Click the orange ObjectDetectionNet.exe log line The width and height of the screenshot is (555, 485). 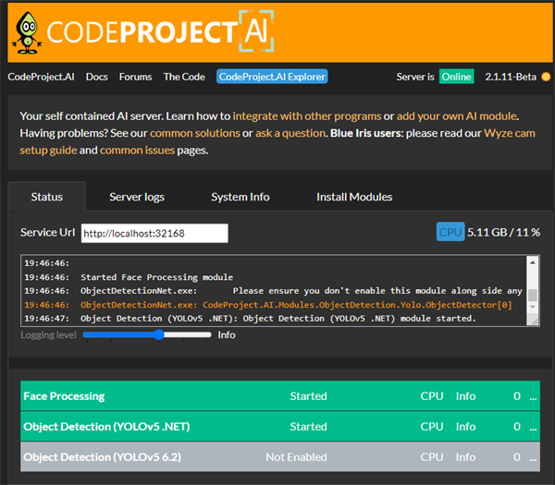coord(268,305)
